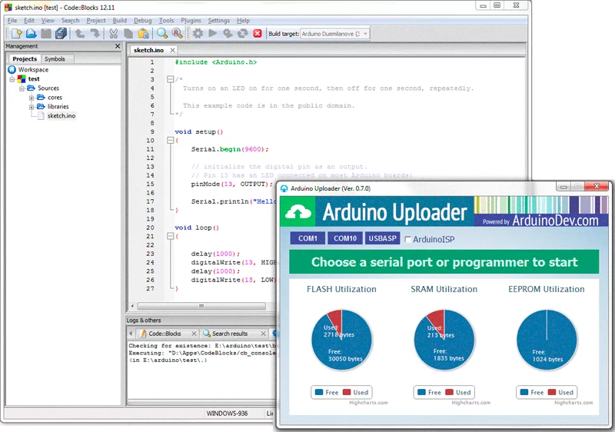Close the sketch.ino editor tab

click(x=172, y=50)
